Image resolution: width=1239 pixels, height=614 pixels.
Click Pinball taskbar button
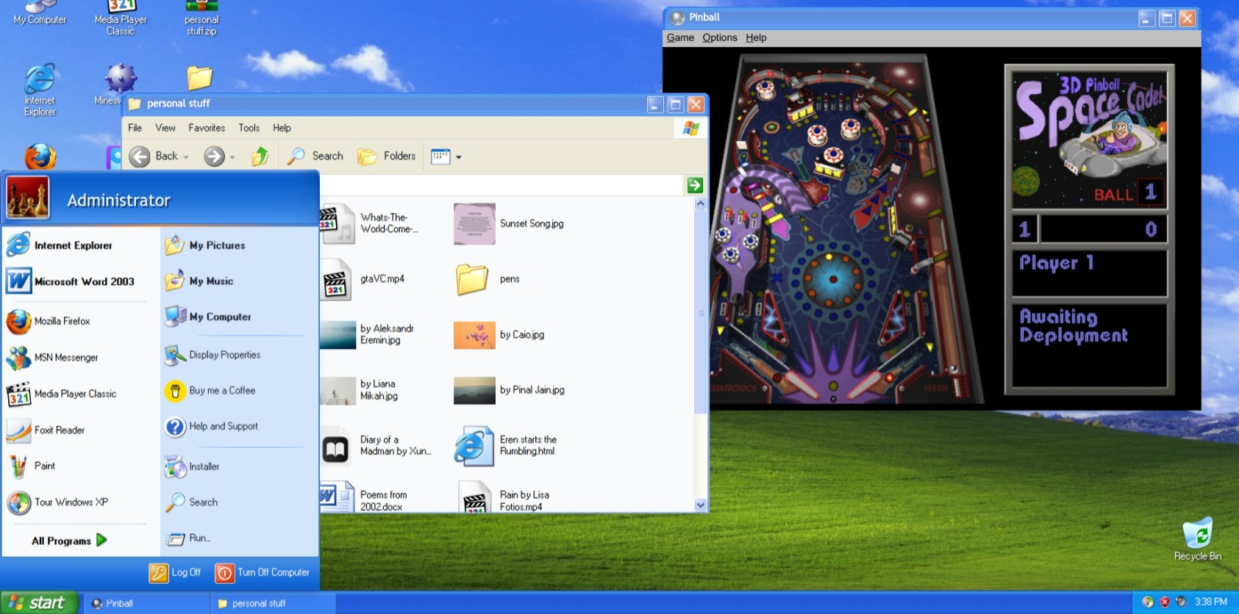tap(147, 603)
